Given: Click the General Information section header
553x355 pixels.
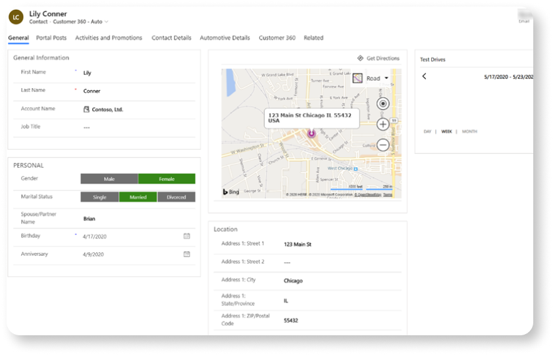Looking at the screenshot, I should click(41, 58).
